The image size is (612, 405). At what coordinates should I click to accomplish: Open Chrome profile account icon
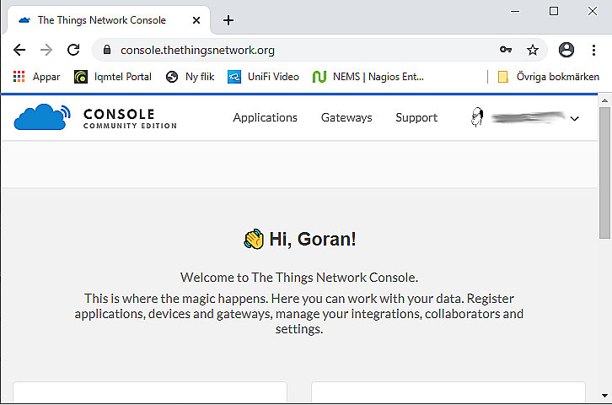click(x=566, y=50)
